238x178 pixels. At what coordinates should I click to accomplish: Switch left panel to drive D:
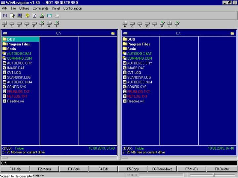click(x=20, y=24)
